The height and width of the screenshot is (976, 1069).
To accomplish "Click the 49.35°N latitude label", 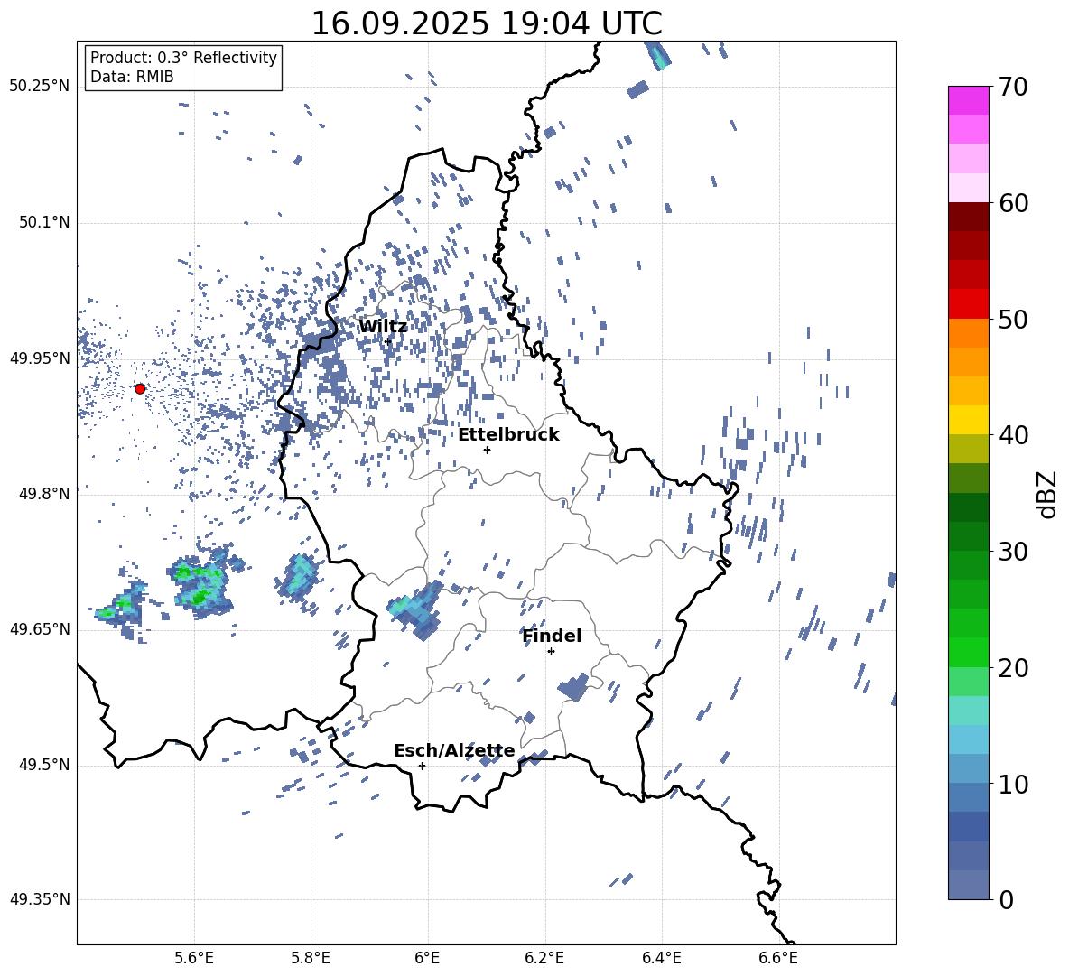I will 39,899.
